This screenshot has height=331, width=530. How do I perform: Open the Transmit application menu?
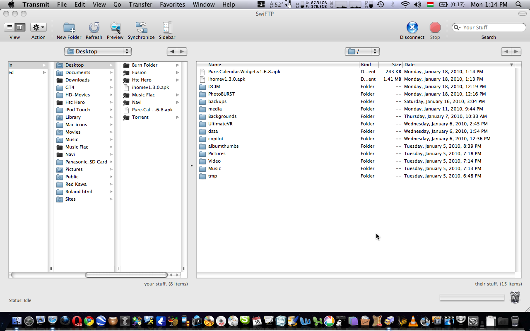coord(36,5)
